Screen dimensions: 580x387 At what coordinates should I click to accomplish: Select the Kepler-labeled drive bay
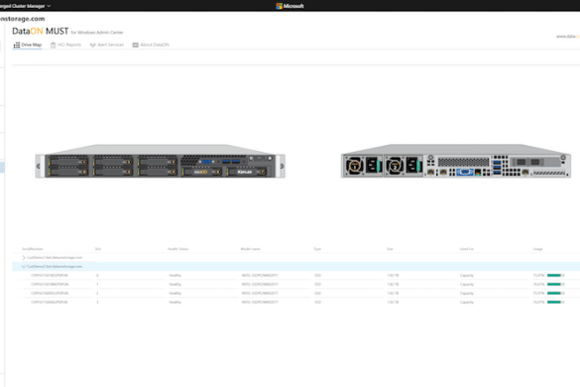(x=247, y=172)
